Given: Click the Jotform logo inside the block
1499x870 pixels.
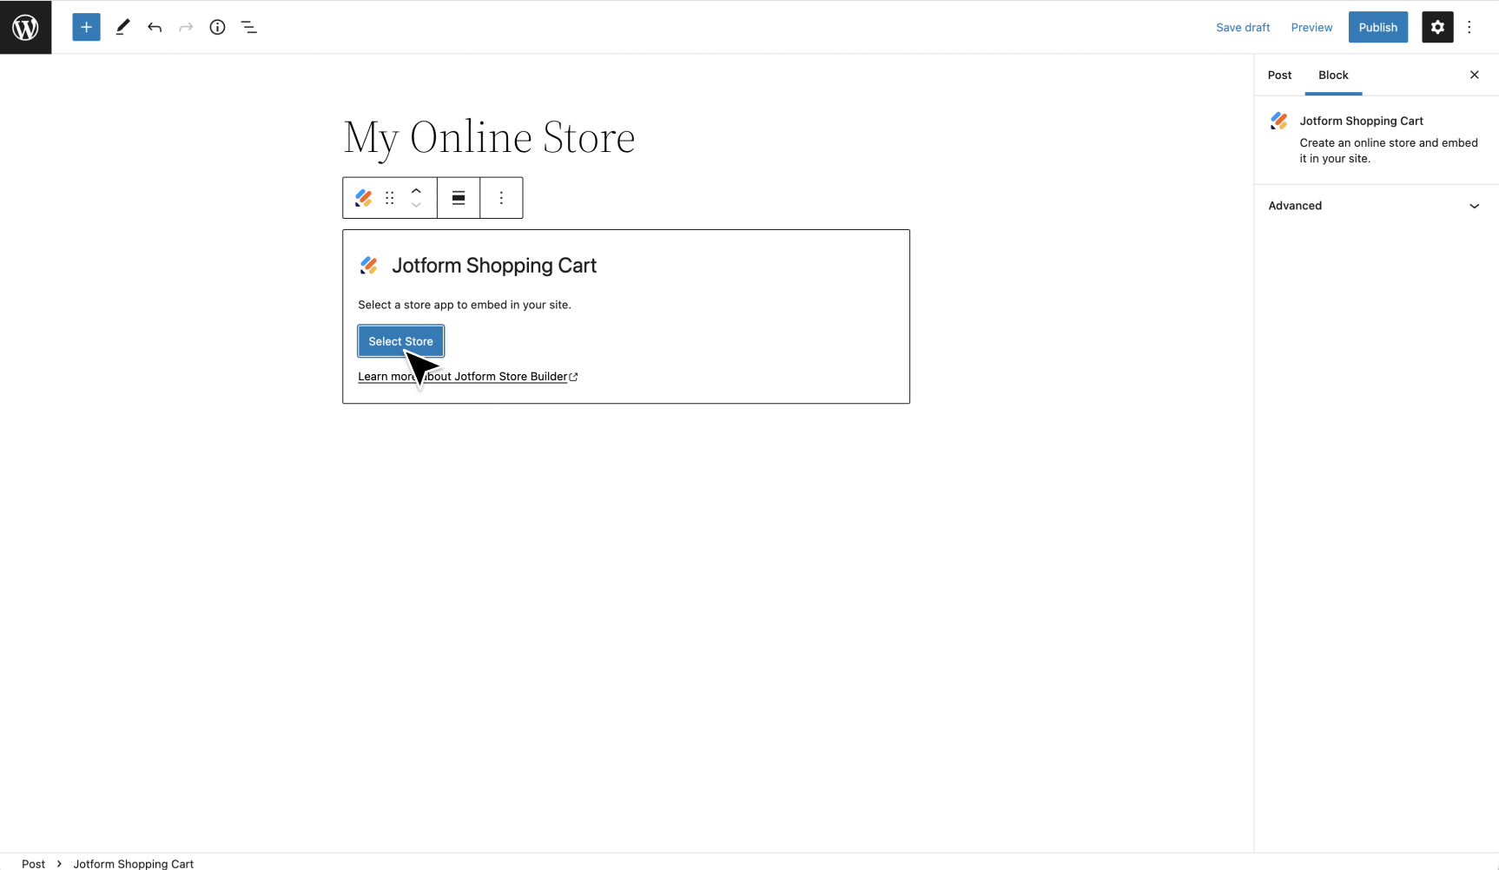Looking at the screenshot, I should [369, 266].
